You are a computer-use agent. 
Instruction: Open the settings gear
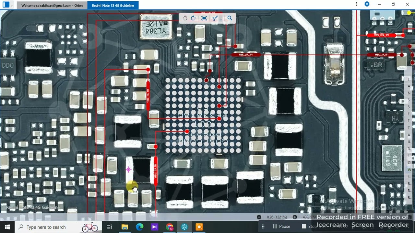(367, 4)
